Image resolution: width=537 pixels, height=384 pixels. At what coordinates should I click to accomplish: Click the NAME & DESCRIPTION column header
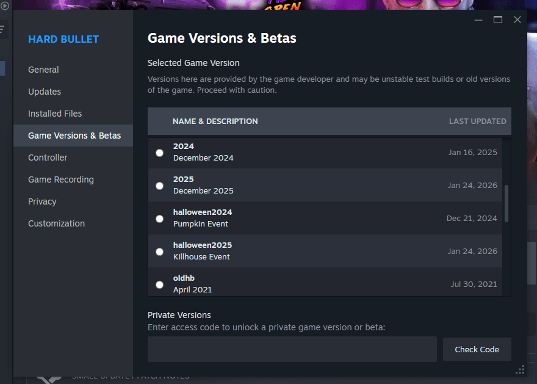[x=215, y=121]
